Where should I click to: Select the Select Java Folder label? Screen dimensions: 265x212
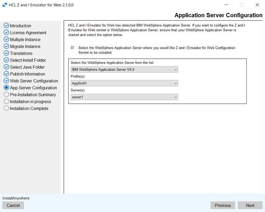(x=27, y=67)
